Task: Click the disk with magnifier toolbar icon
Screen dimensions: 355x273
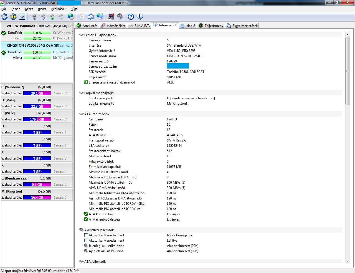Action: (60, 17)
